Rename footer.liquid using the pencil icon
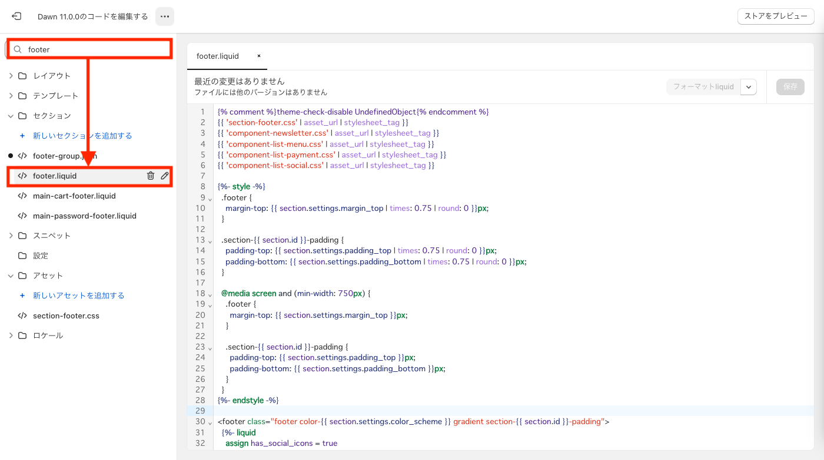Image resolution: width=824 pixels, height=460 pixels. (165, 176)
